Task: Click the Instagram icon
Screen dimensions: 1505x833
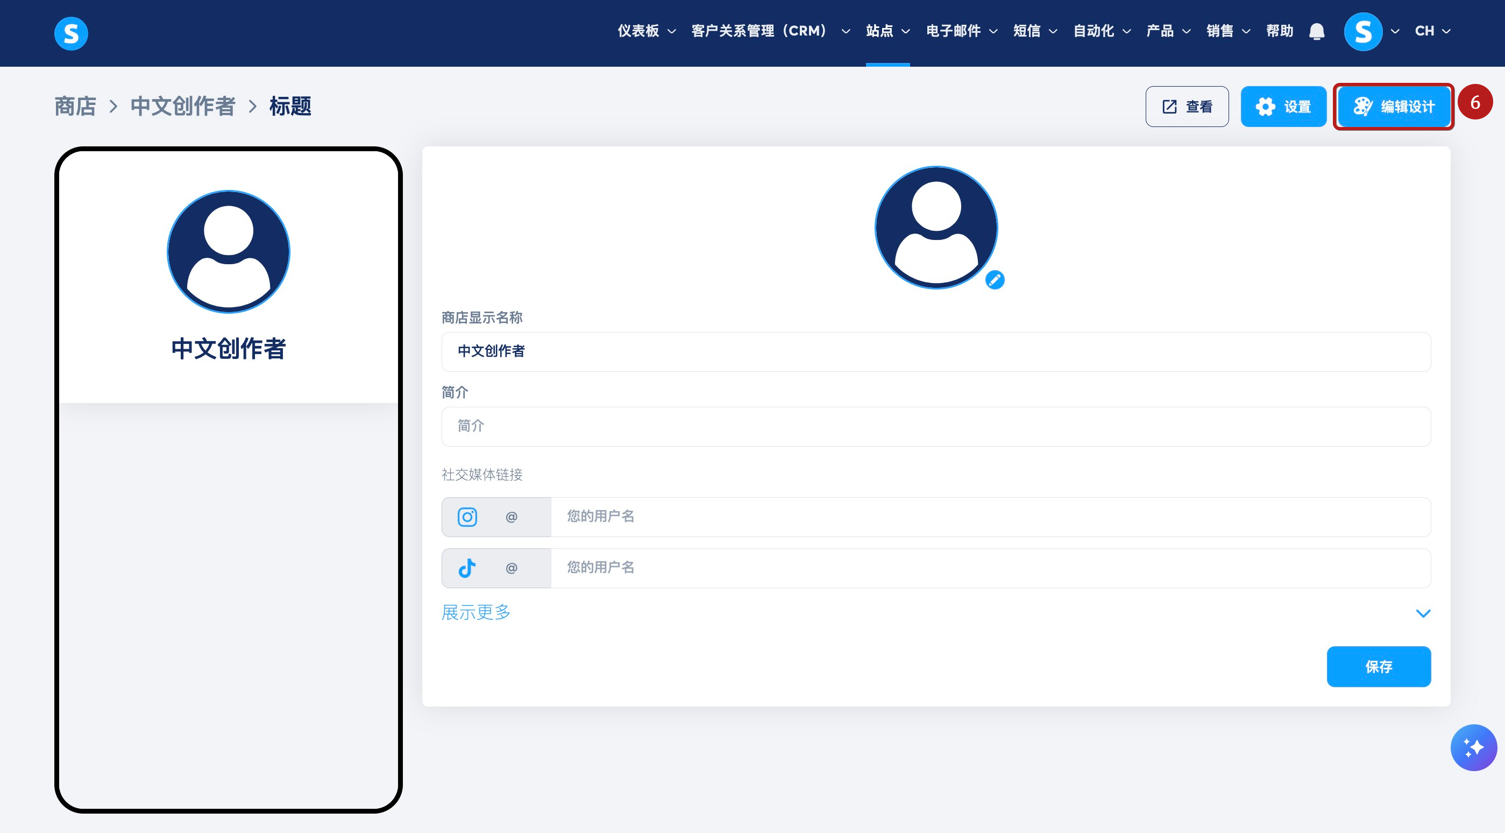Action: [x=467, y=517]
